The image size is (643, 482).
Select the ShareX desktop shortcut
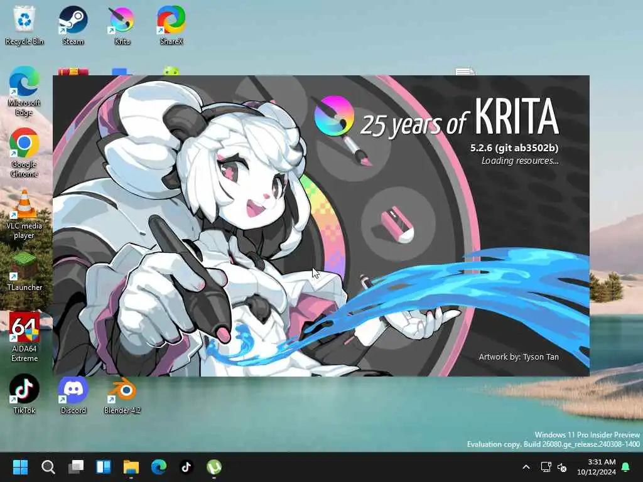point(171,25)
